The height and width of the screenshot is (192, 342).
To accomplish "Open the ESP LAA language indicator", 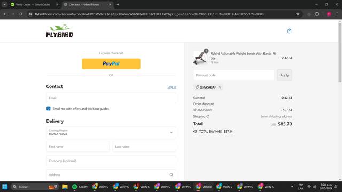I will (300, 187).
